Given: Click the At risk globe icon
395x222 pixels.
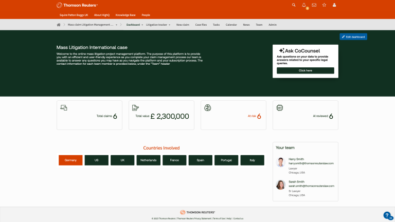Looking at the screenshot, I should (208, 108).
